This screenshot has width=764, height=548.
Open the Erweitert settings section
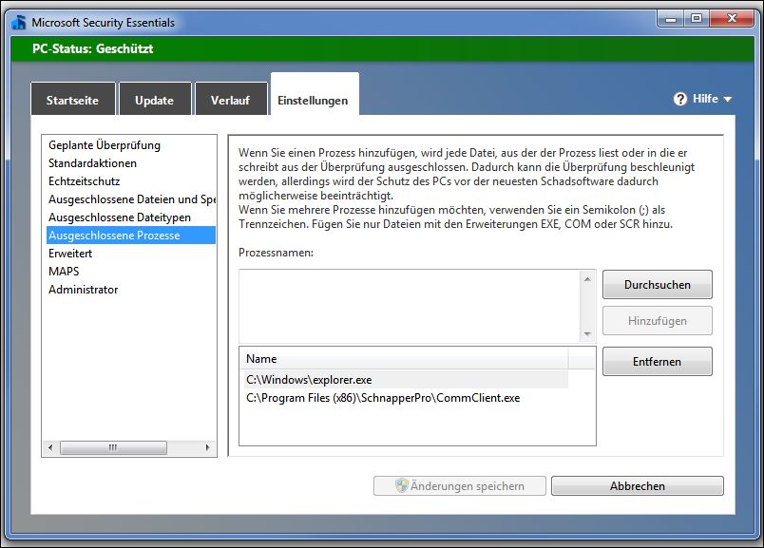coord(70,254)
